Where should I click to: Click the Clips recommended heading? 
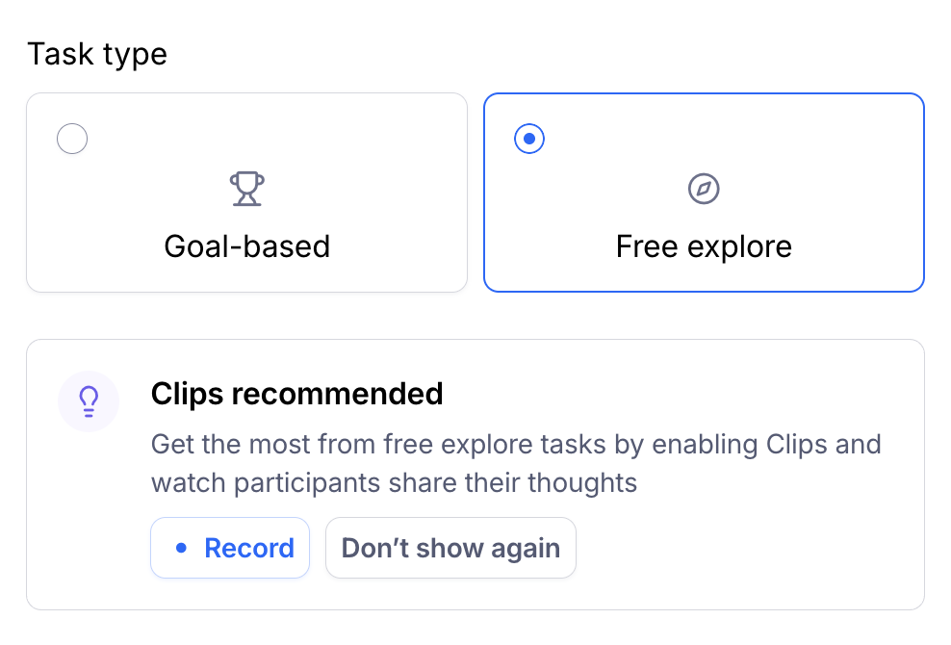tap(297, 394)
